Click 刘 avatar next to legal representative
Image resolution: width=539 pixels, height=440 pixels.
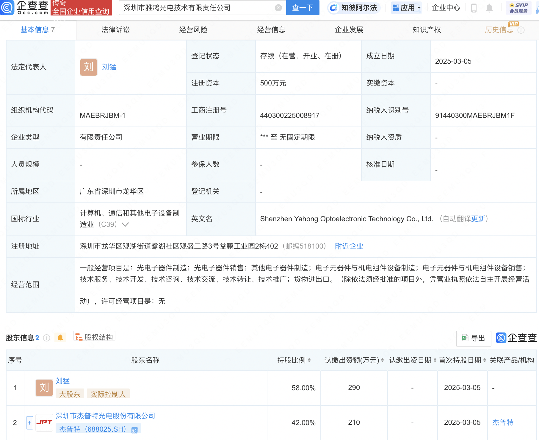pyautogui.click(x=89, y=67)
